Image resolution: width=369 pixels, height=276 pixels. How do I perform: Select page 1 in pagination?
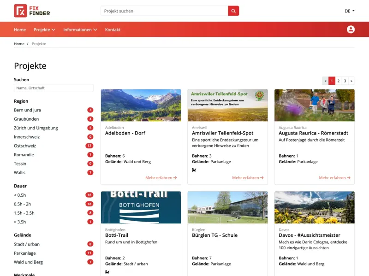(332, 81)
